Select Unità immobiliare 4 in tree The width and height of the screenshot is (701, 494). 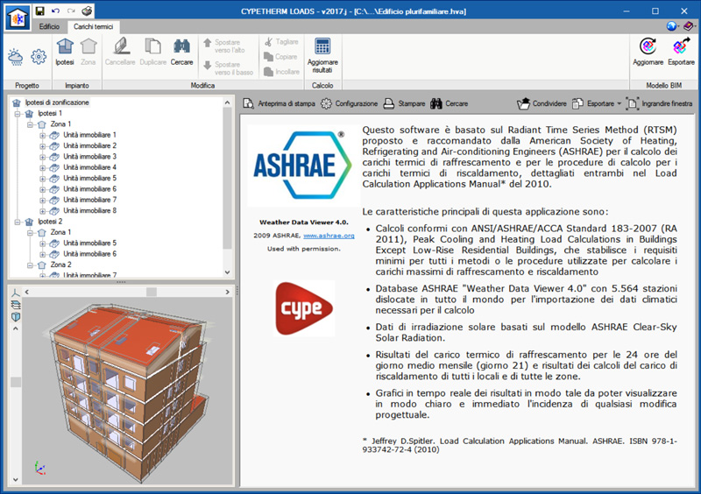point(90,167)
